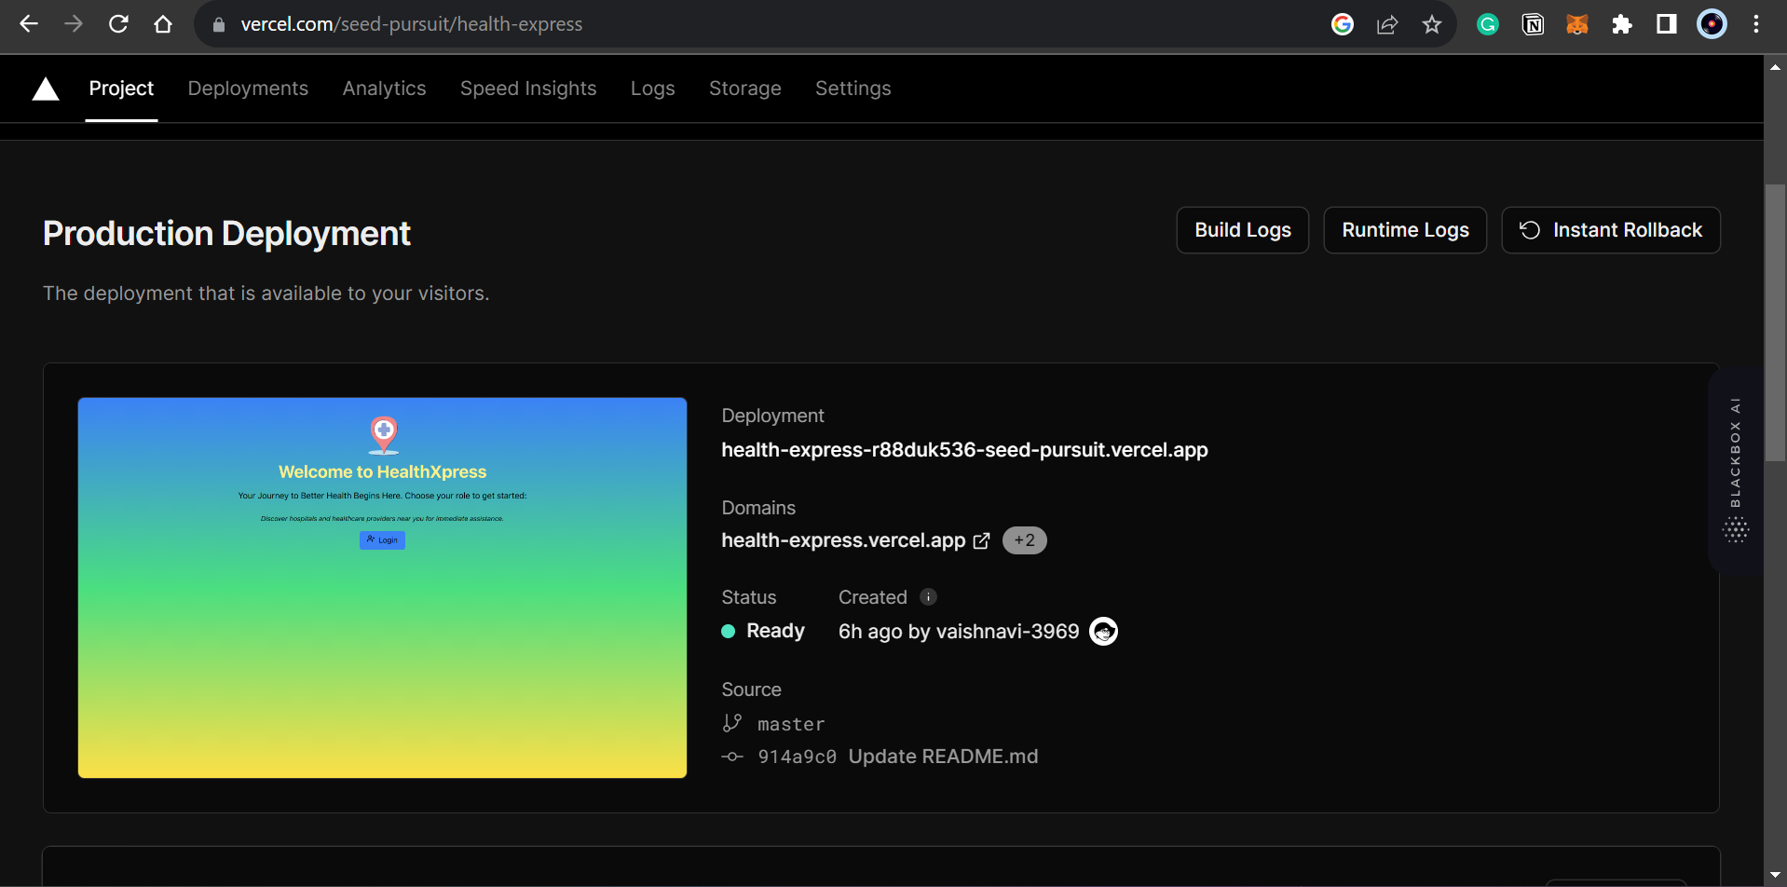
Task: Click the scrollbar up arrow
Action: coord(1776,66)
